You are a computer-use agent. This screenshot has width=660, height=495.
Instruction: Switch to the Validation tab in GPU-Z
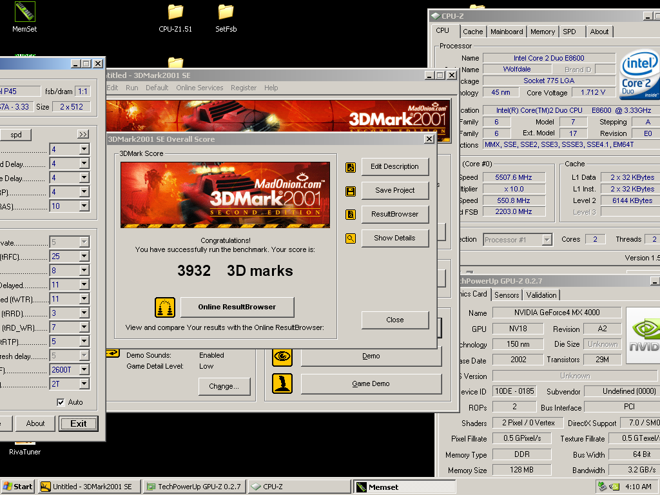(541, 295)
